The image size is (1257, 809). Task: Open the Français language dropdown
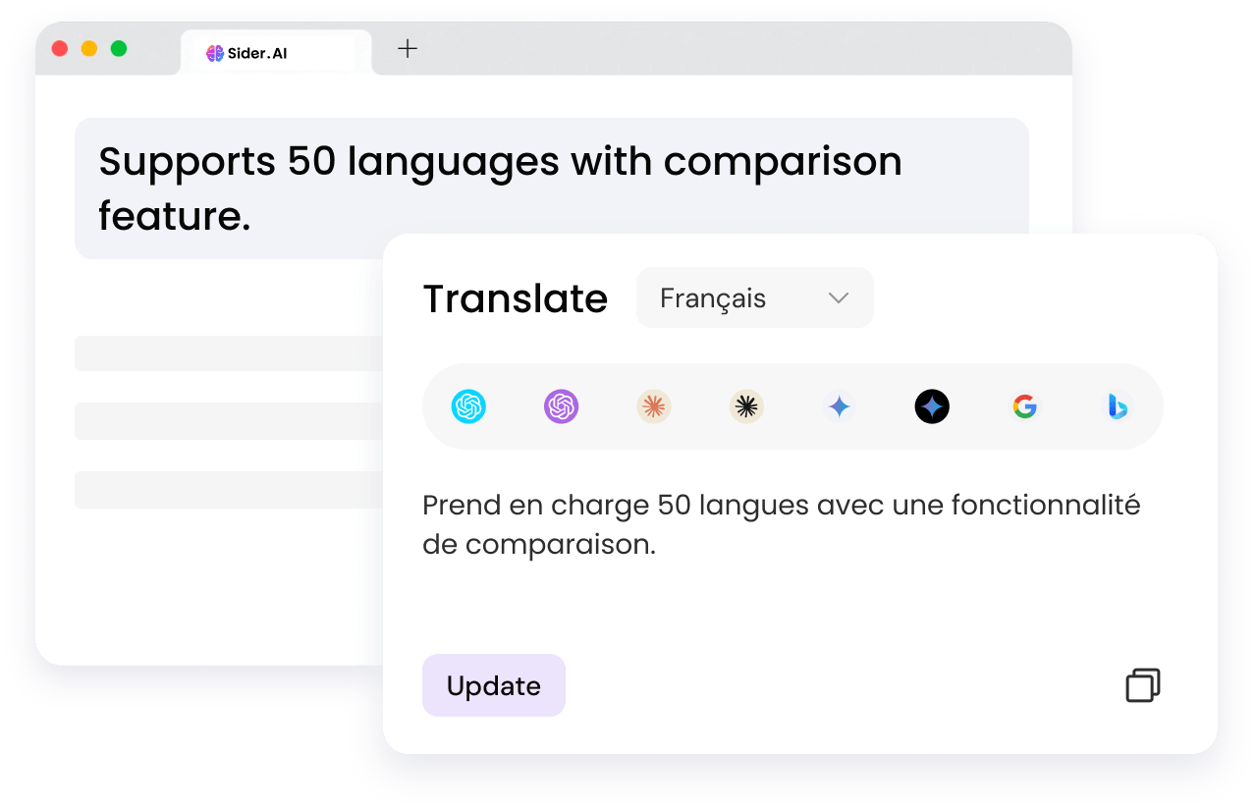click(755, 297)
